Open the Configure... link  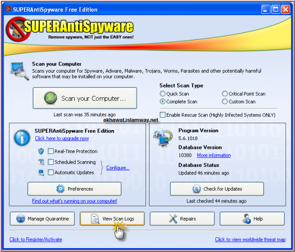tap(118, 168)
